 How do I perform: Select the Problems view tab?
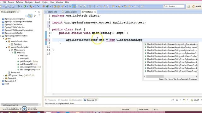click(x=50, y=100)
